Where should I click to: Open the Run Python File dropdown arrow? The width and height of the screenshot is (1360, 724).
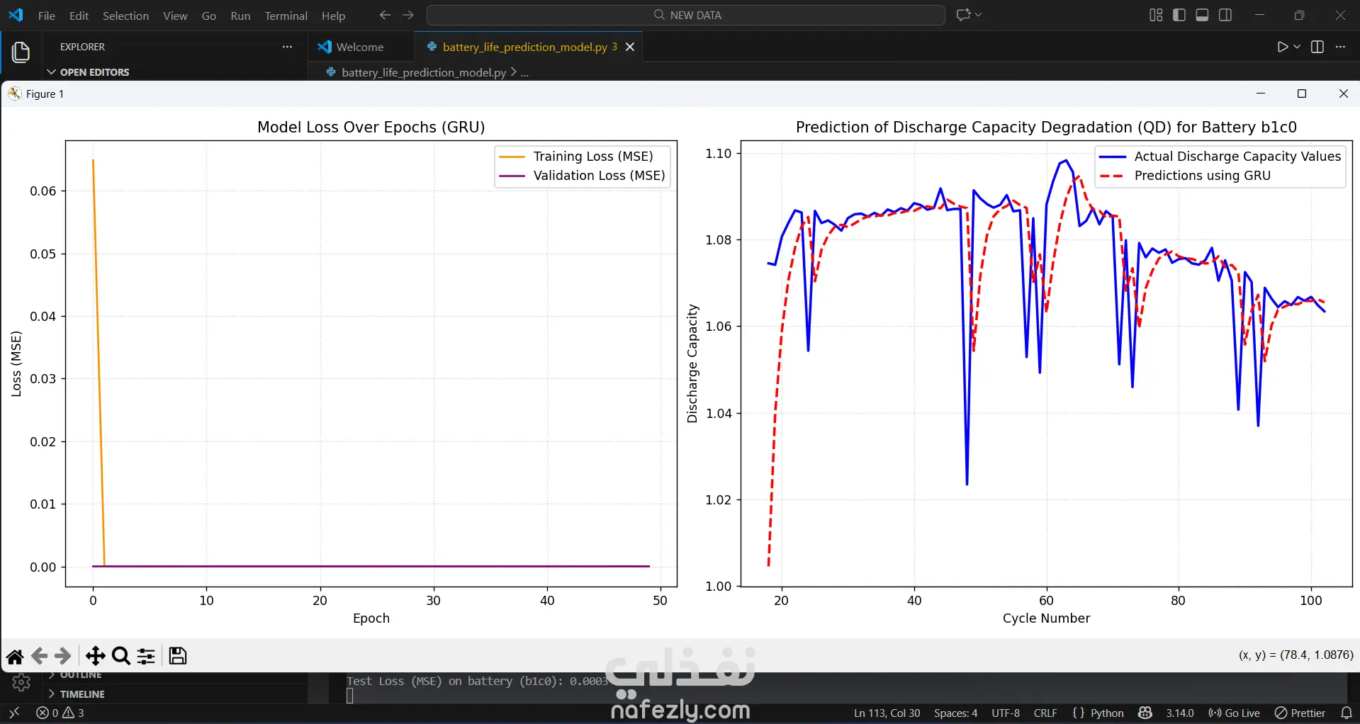pos(1297,47)
